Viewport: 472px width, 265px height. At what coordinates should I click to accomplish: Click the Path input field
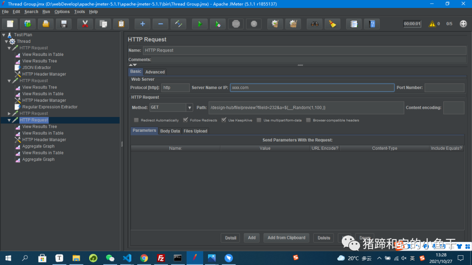306,108
